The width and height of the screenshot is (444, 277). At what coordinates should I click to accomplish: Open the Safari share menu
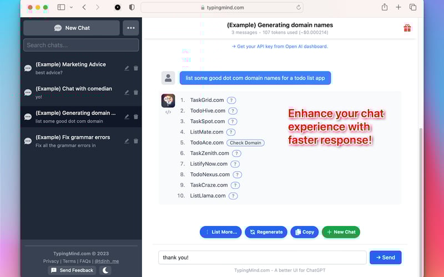pyautogui.click(x=384, y=7)
